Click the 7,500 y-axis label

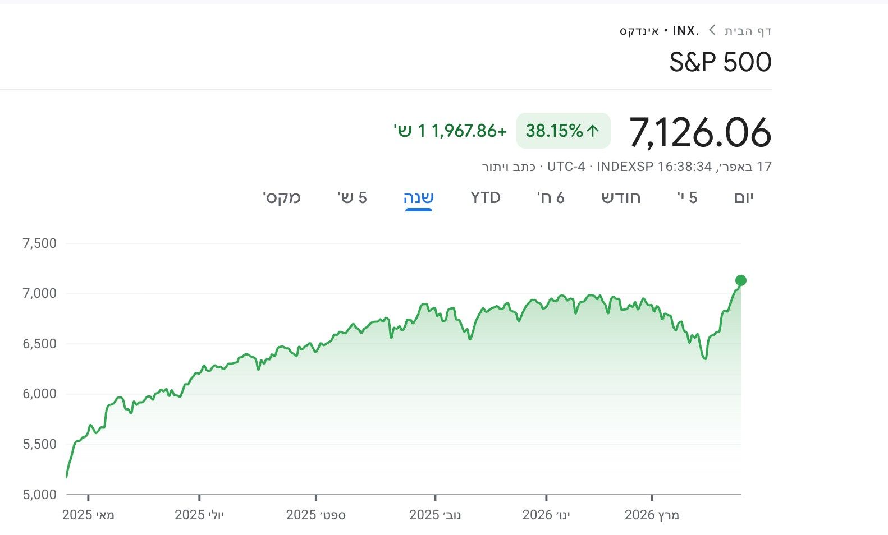tap(39, 243)
